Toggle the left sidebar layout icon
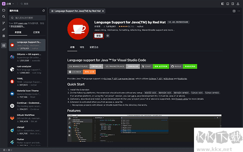The width and height of the screenshot is (243, 152). [x=222, y=4]
